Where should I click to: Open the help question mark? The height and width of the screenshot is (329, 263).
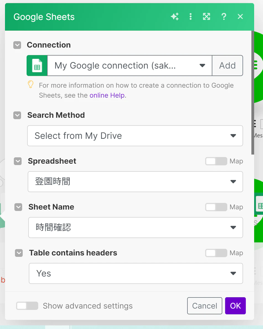pos(224,17)
